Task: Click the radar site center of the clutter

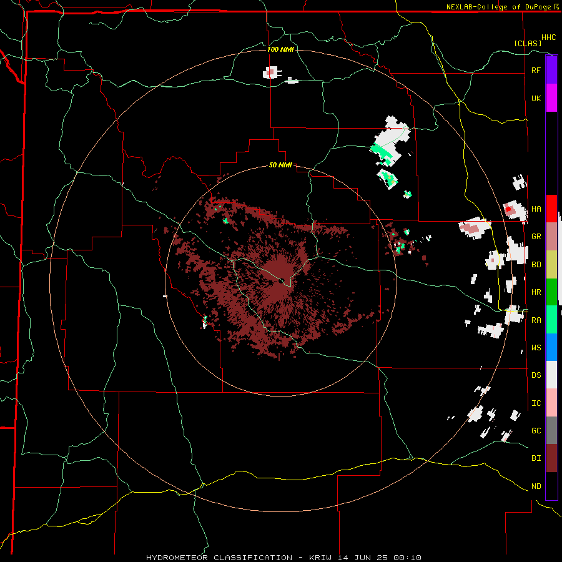Action: coord(282,280)
